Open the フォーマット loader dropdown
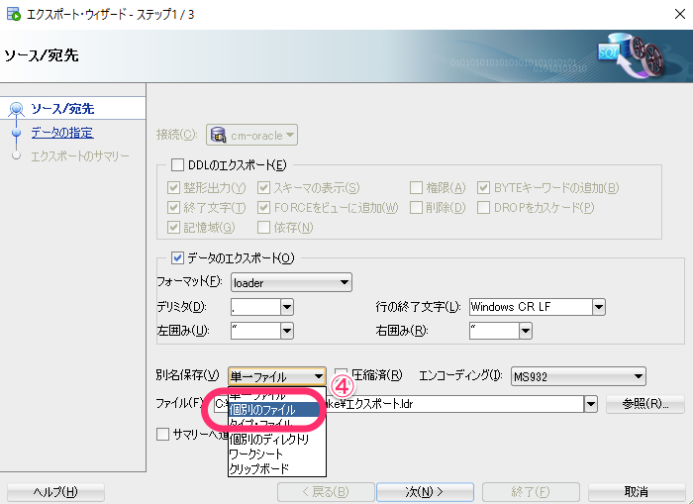This screenshot has width=693, height=504. (x=344, y=283)
